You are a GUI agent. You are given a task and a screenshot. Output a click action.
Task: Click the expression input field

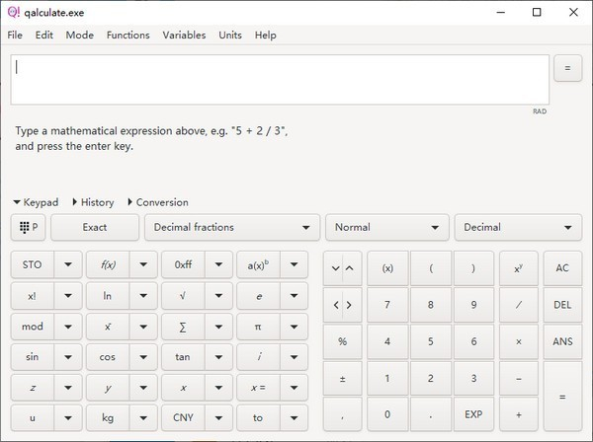280,79
